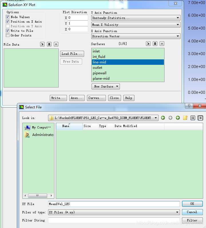Open the Direction Vector X Axis dropdown
206x228 pixels.
136,36
